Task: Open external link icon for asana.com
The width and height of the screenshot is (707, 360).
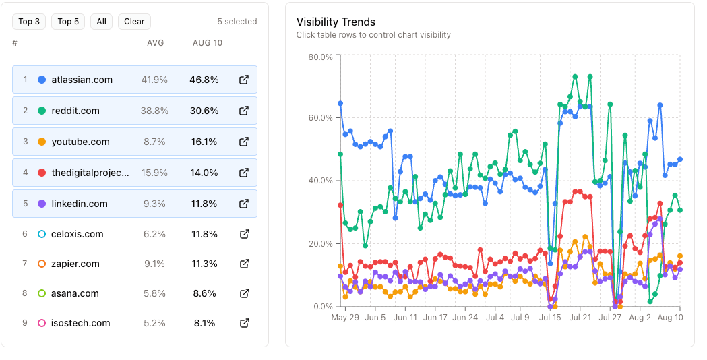Action: (x=244, y=293)
